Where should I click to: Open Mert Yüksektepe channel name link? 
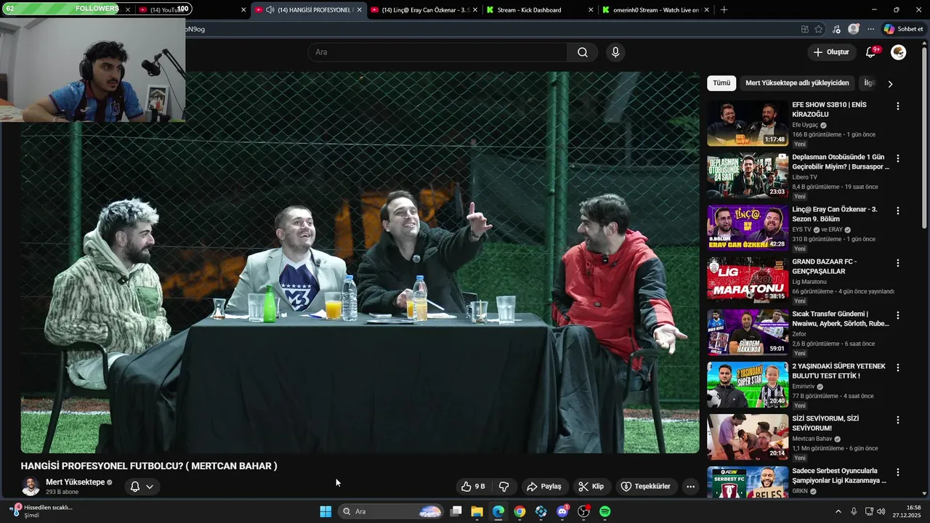(x=75, y=482)
